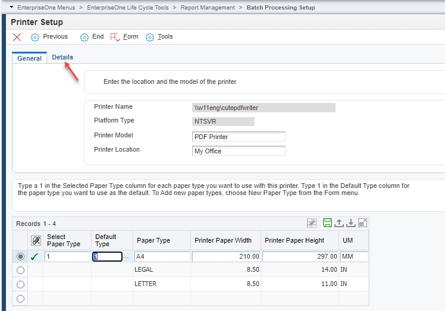Click the green save grid icon

pyautogui.click(x=328, y=223)
